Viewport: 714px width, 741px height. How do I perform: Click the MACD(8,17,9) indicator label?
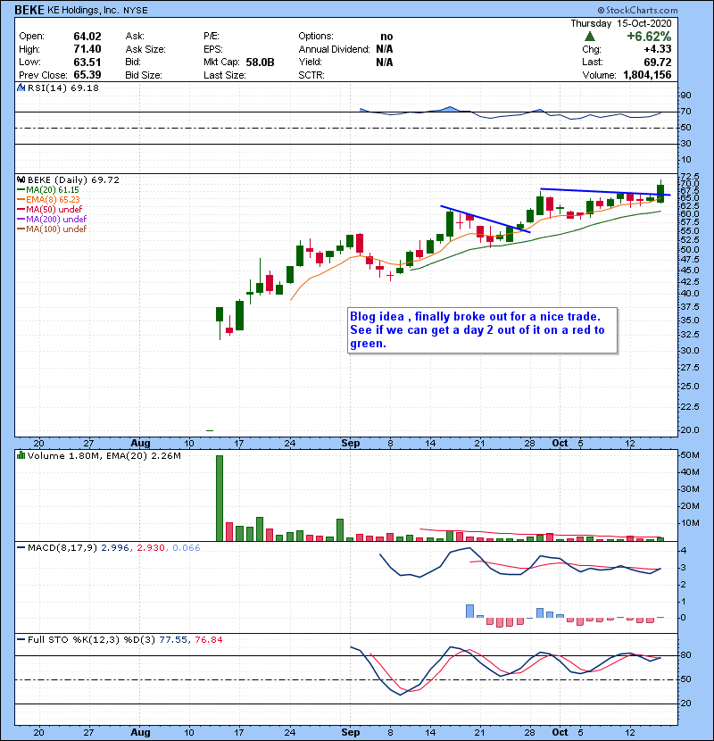(x=62, y=548)
